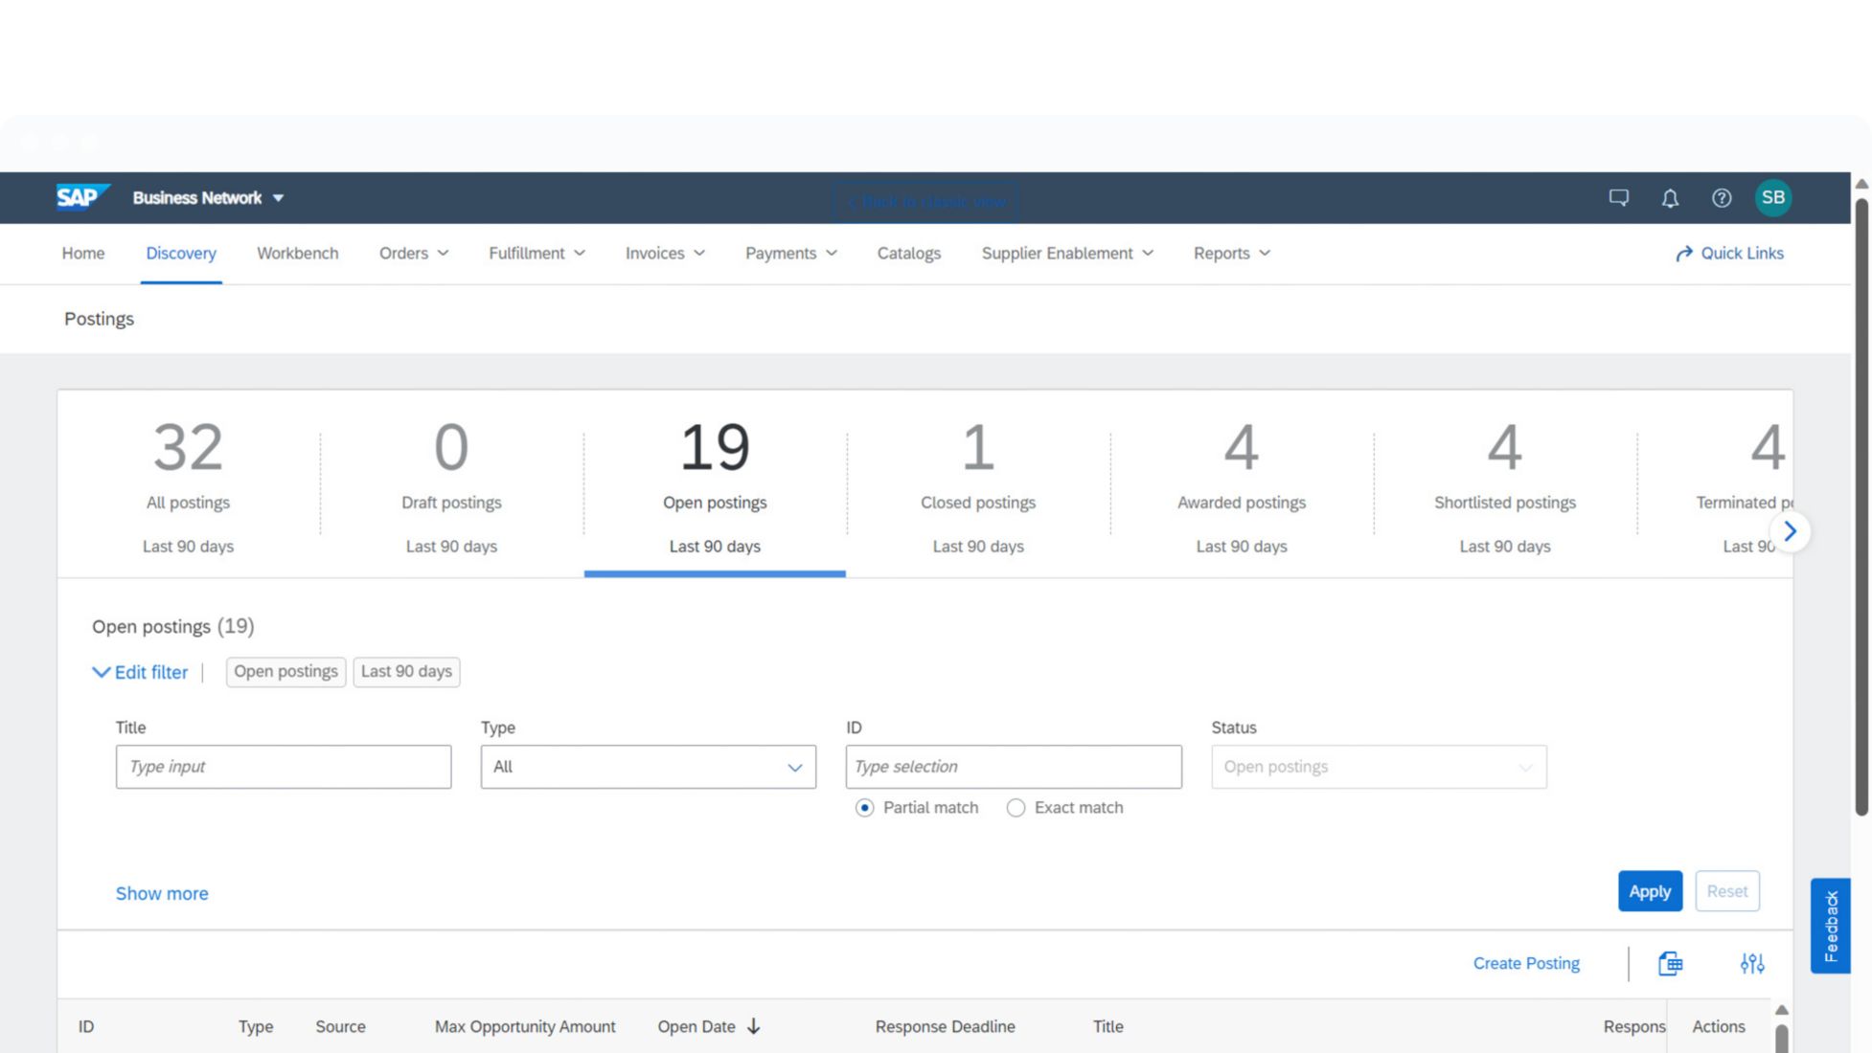
Task: Click the SAP logo
Action: pos(80,197)
